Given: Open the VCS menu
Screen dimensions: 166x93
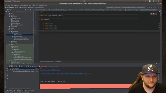Looking at the screenshot, I should pyautogui.click(x=37, y=5).
